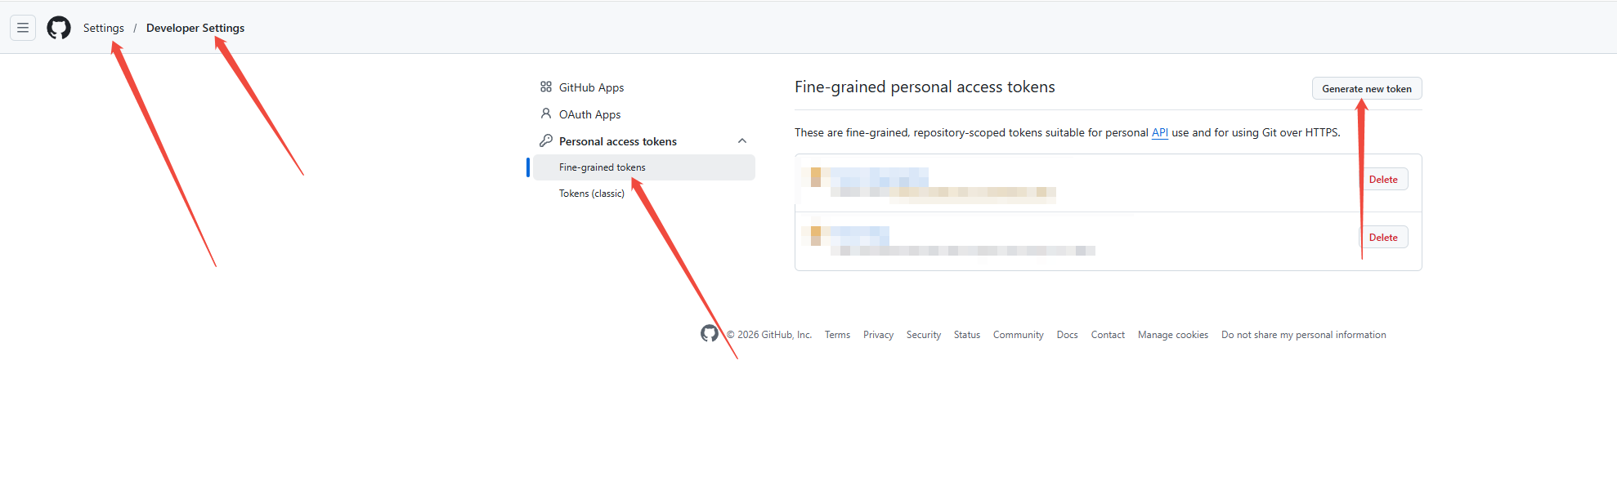
Task: Collapse the Personal access tokens section
Action: click(x=742, y=140)
